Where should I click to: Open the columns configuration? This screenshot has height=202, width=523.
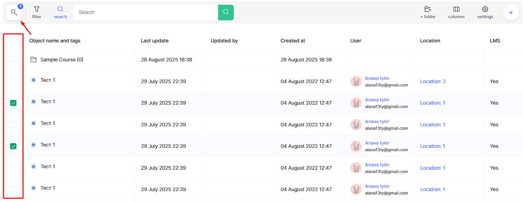click(x=456, y=12)
